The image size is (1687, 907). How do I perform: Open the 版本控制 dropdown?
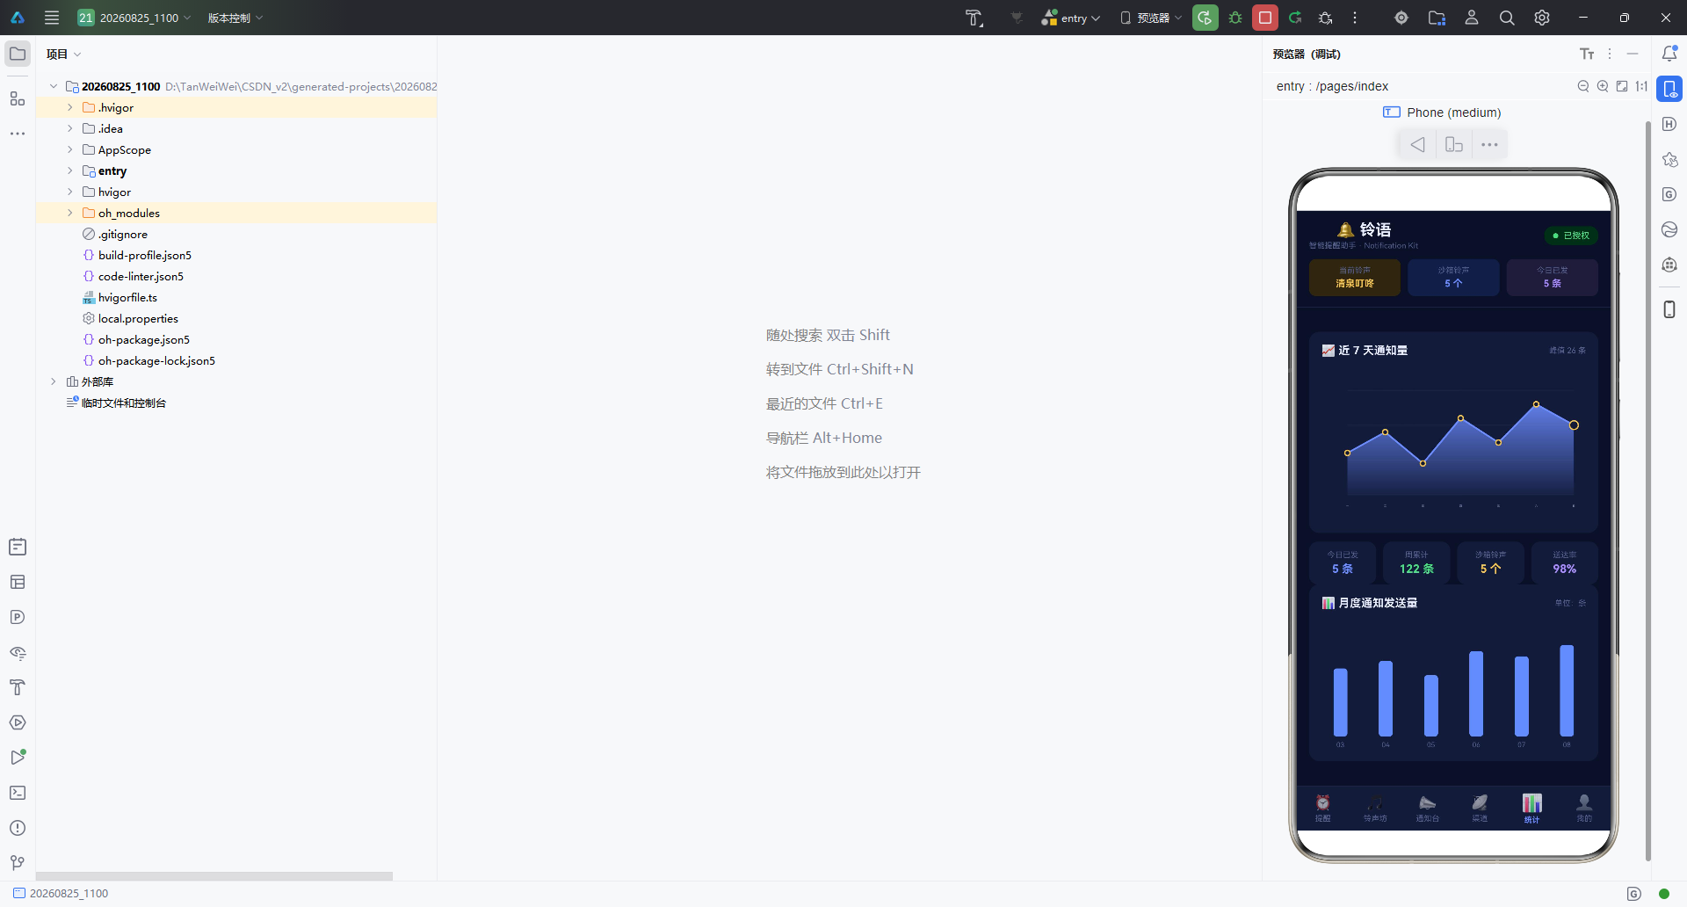pos(235,18)
